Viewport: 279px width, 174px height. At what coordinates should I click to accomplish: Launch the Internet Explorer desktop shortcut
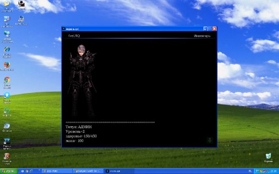7,52
